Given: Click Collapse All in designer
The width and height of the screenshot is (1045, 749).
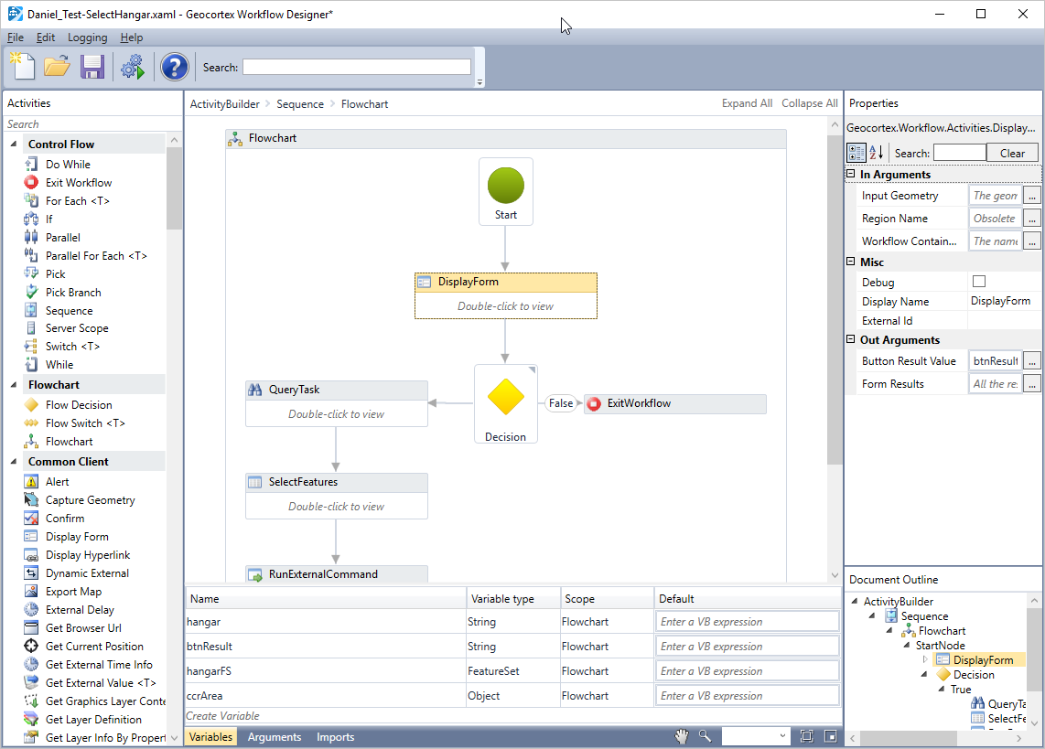Looking at the screenshot, I should [x=809, y=103].
